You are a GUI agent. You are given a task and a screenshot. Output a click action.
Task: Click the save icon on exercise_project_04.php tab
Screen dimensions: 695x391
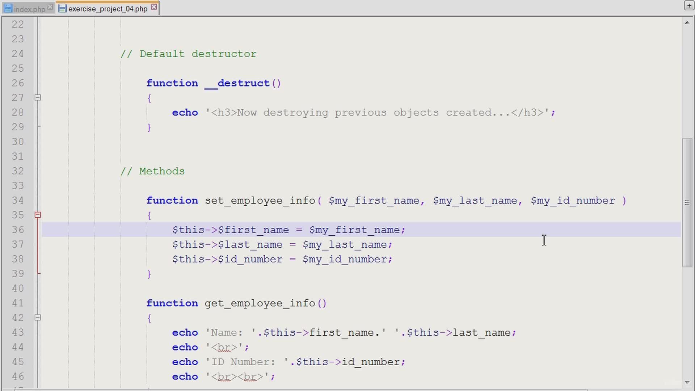point(62,8)
